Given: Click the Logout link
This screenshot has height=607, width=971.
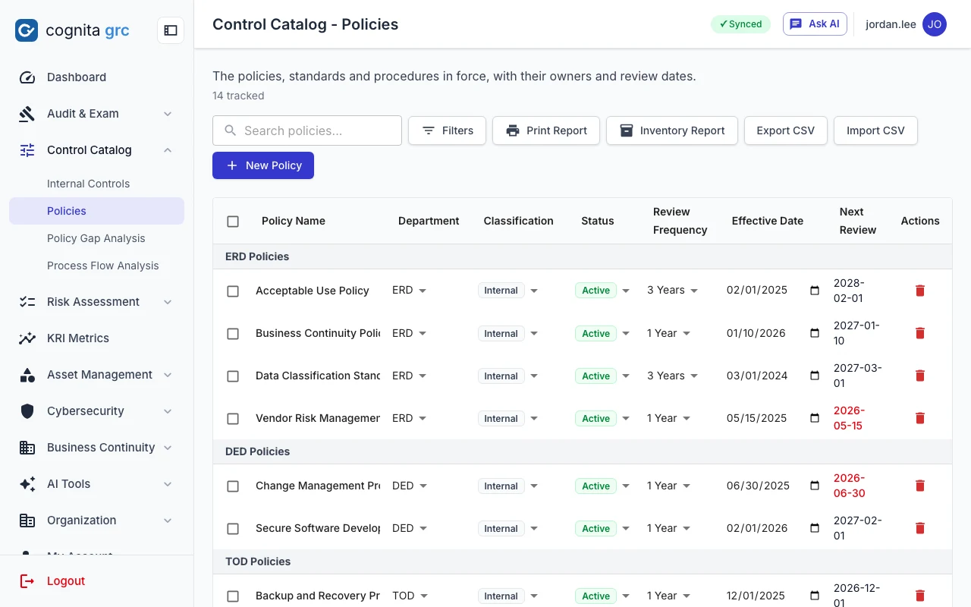Looking at the screenshot, I should [66, 581].
